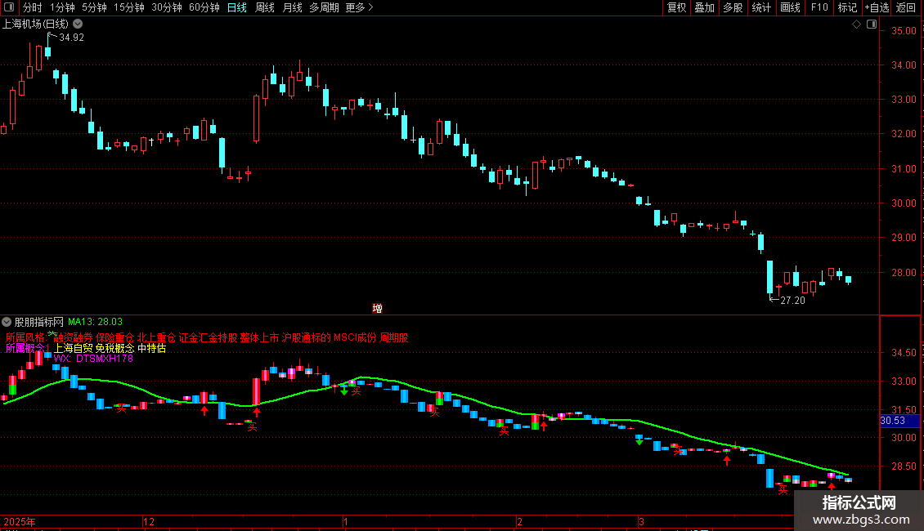This screenshot has width=924, height=531.
Task: Click the 返回 back button
Action: click(906, 7)
